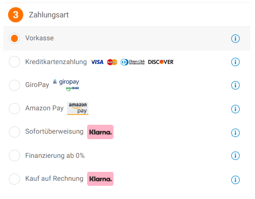Screen dimensions: 255x199
Task: Click the Diners Club International logo
Action: point(133,62)
